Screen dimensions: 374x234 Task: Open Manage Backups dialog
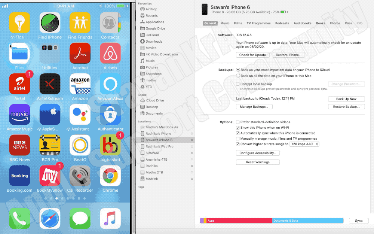pyautogui.click(x=254, y=107)
